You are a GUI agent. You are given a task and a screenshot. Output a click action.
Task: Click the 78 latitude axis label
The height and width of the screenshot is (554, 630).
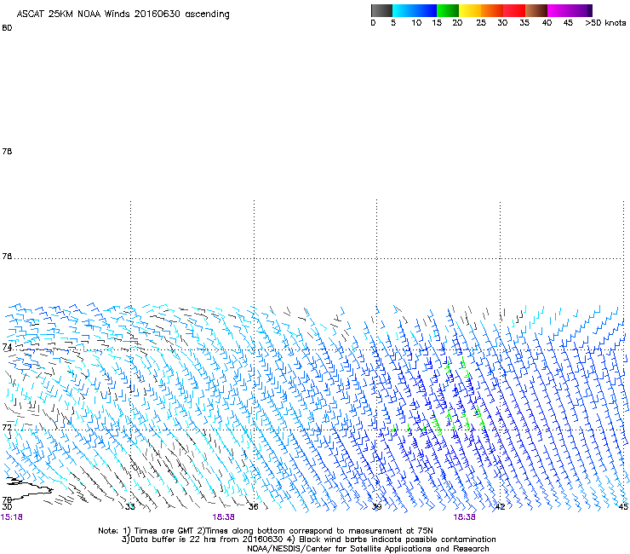[x=7, y=152]
